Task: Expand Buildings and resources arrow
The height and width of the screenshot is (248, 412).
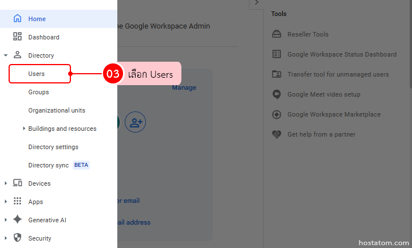Action: point(24,129)
